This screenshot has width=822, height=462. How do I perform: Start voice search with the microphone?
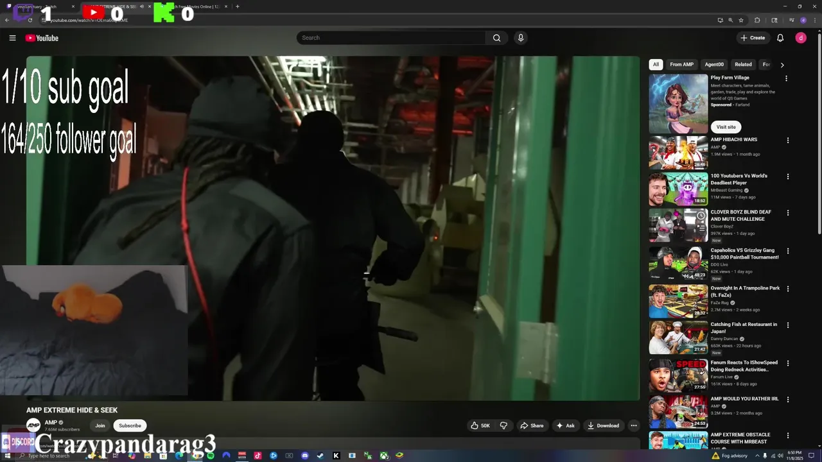click(x=521, y=38)
